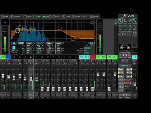Mute the FX 4 return channel
The width and height of the screenshot is (151, 113).
pyautogui.click(x=115, y=95)
